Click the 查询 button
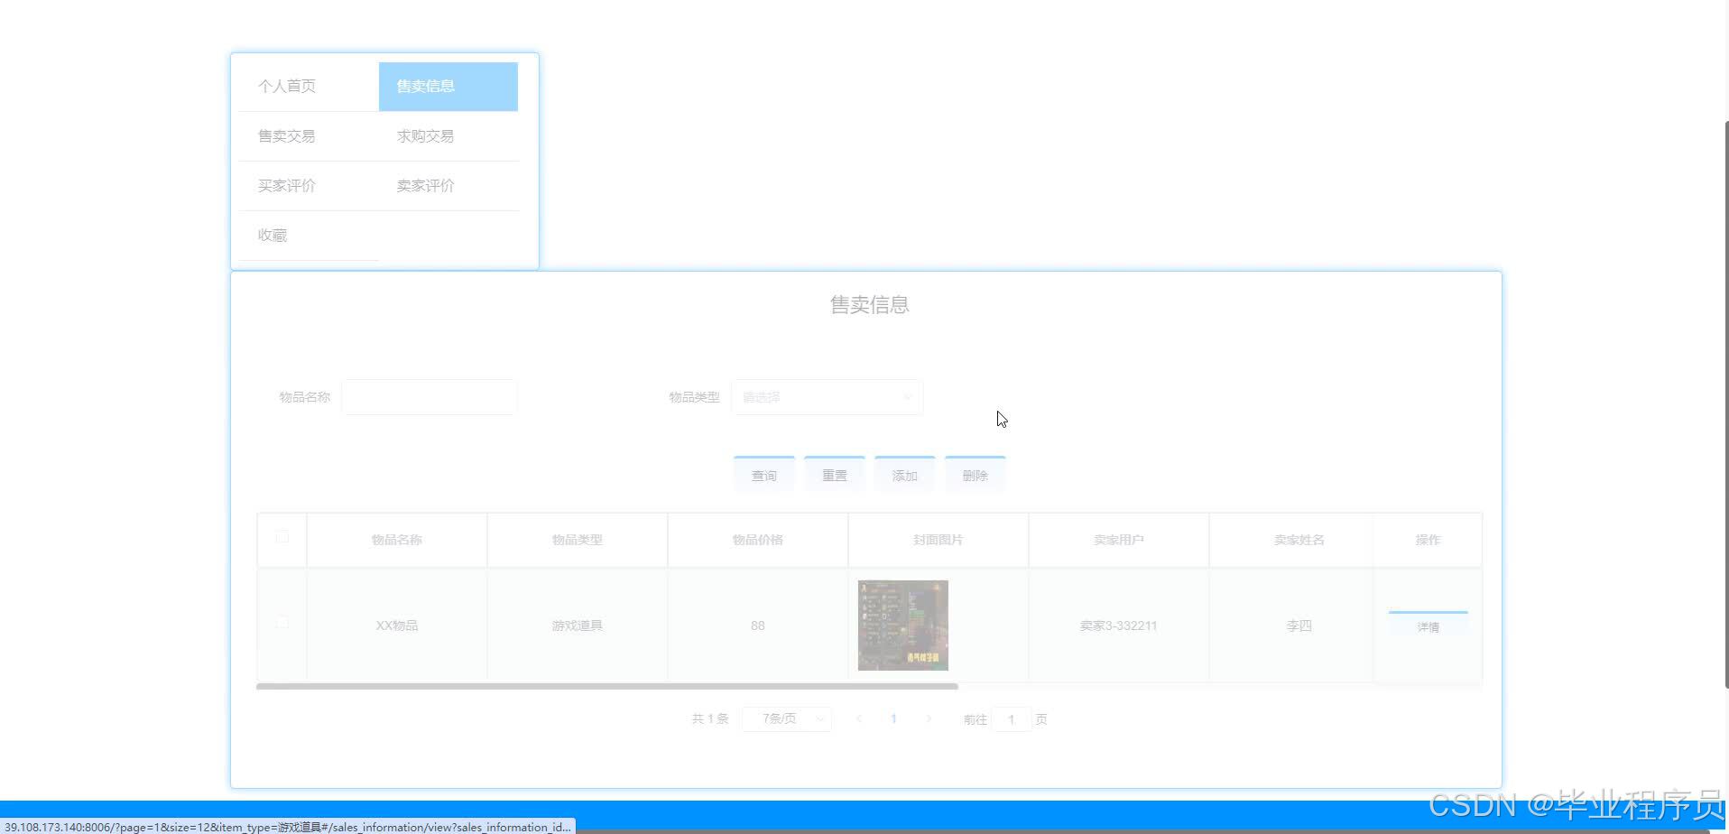Screen dimensions: 1729x834 pyautogui.click(x=764, y=475)
